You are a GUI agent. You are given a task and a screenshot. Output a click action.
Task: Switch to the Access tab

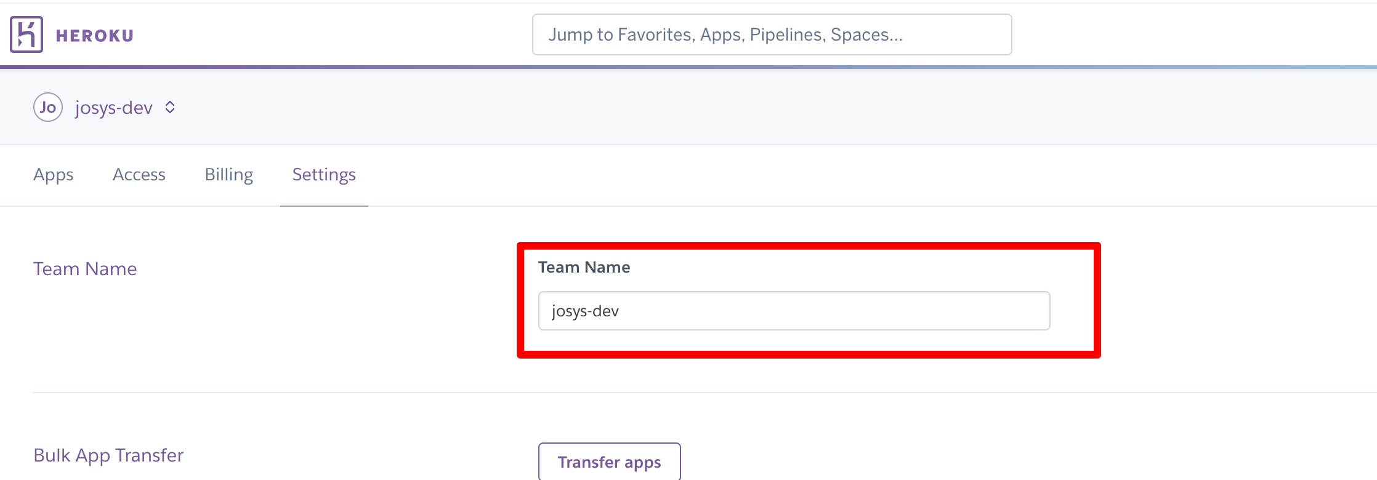(139, 175)
